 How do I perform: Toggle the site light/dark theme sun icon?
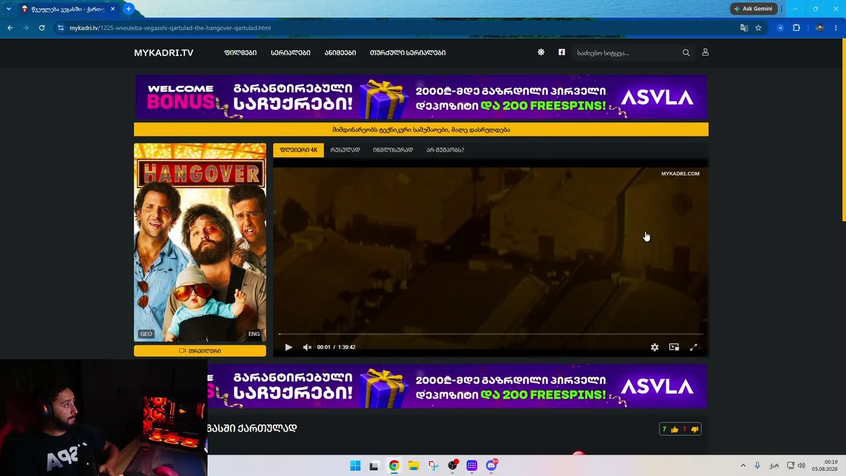tap(541, 52)
